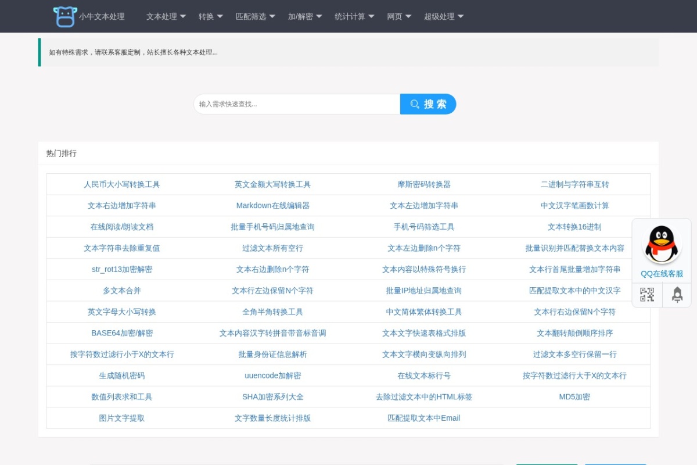Open 批量IP地址归属地查询

coord(424,291)
